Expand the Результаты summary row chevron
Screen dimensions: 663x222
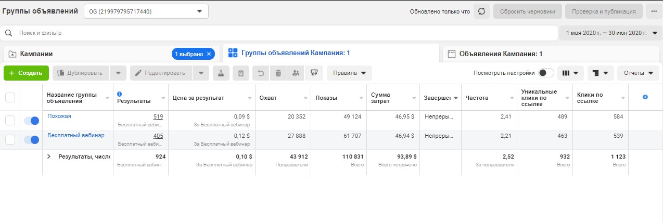49,156
